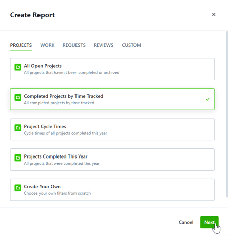Click the folder icon beside Create Your Own
The width and height of the screenshot is (228, 235).
click(18, 188)
